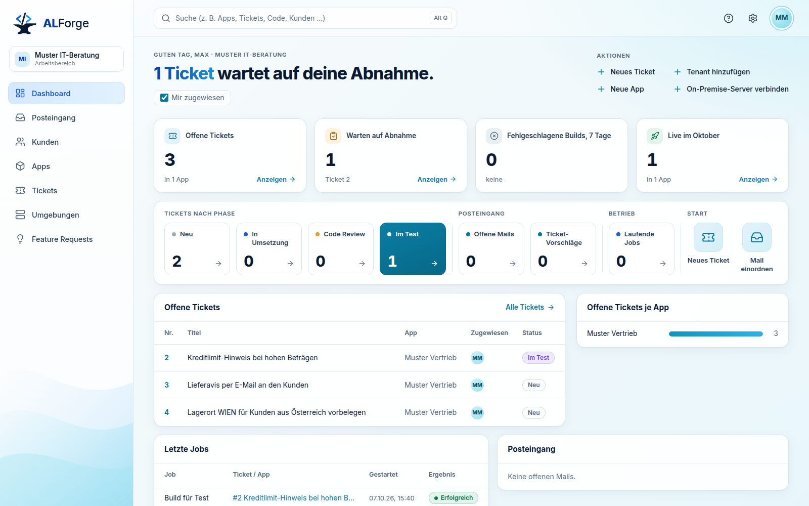
Task: Open Apps in the sidebar
Action: click(66, 166)
